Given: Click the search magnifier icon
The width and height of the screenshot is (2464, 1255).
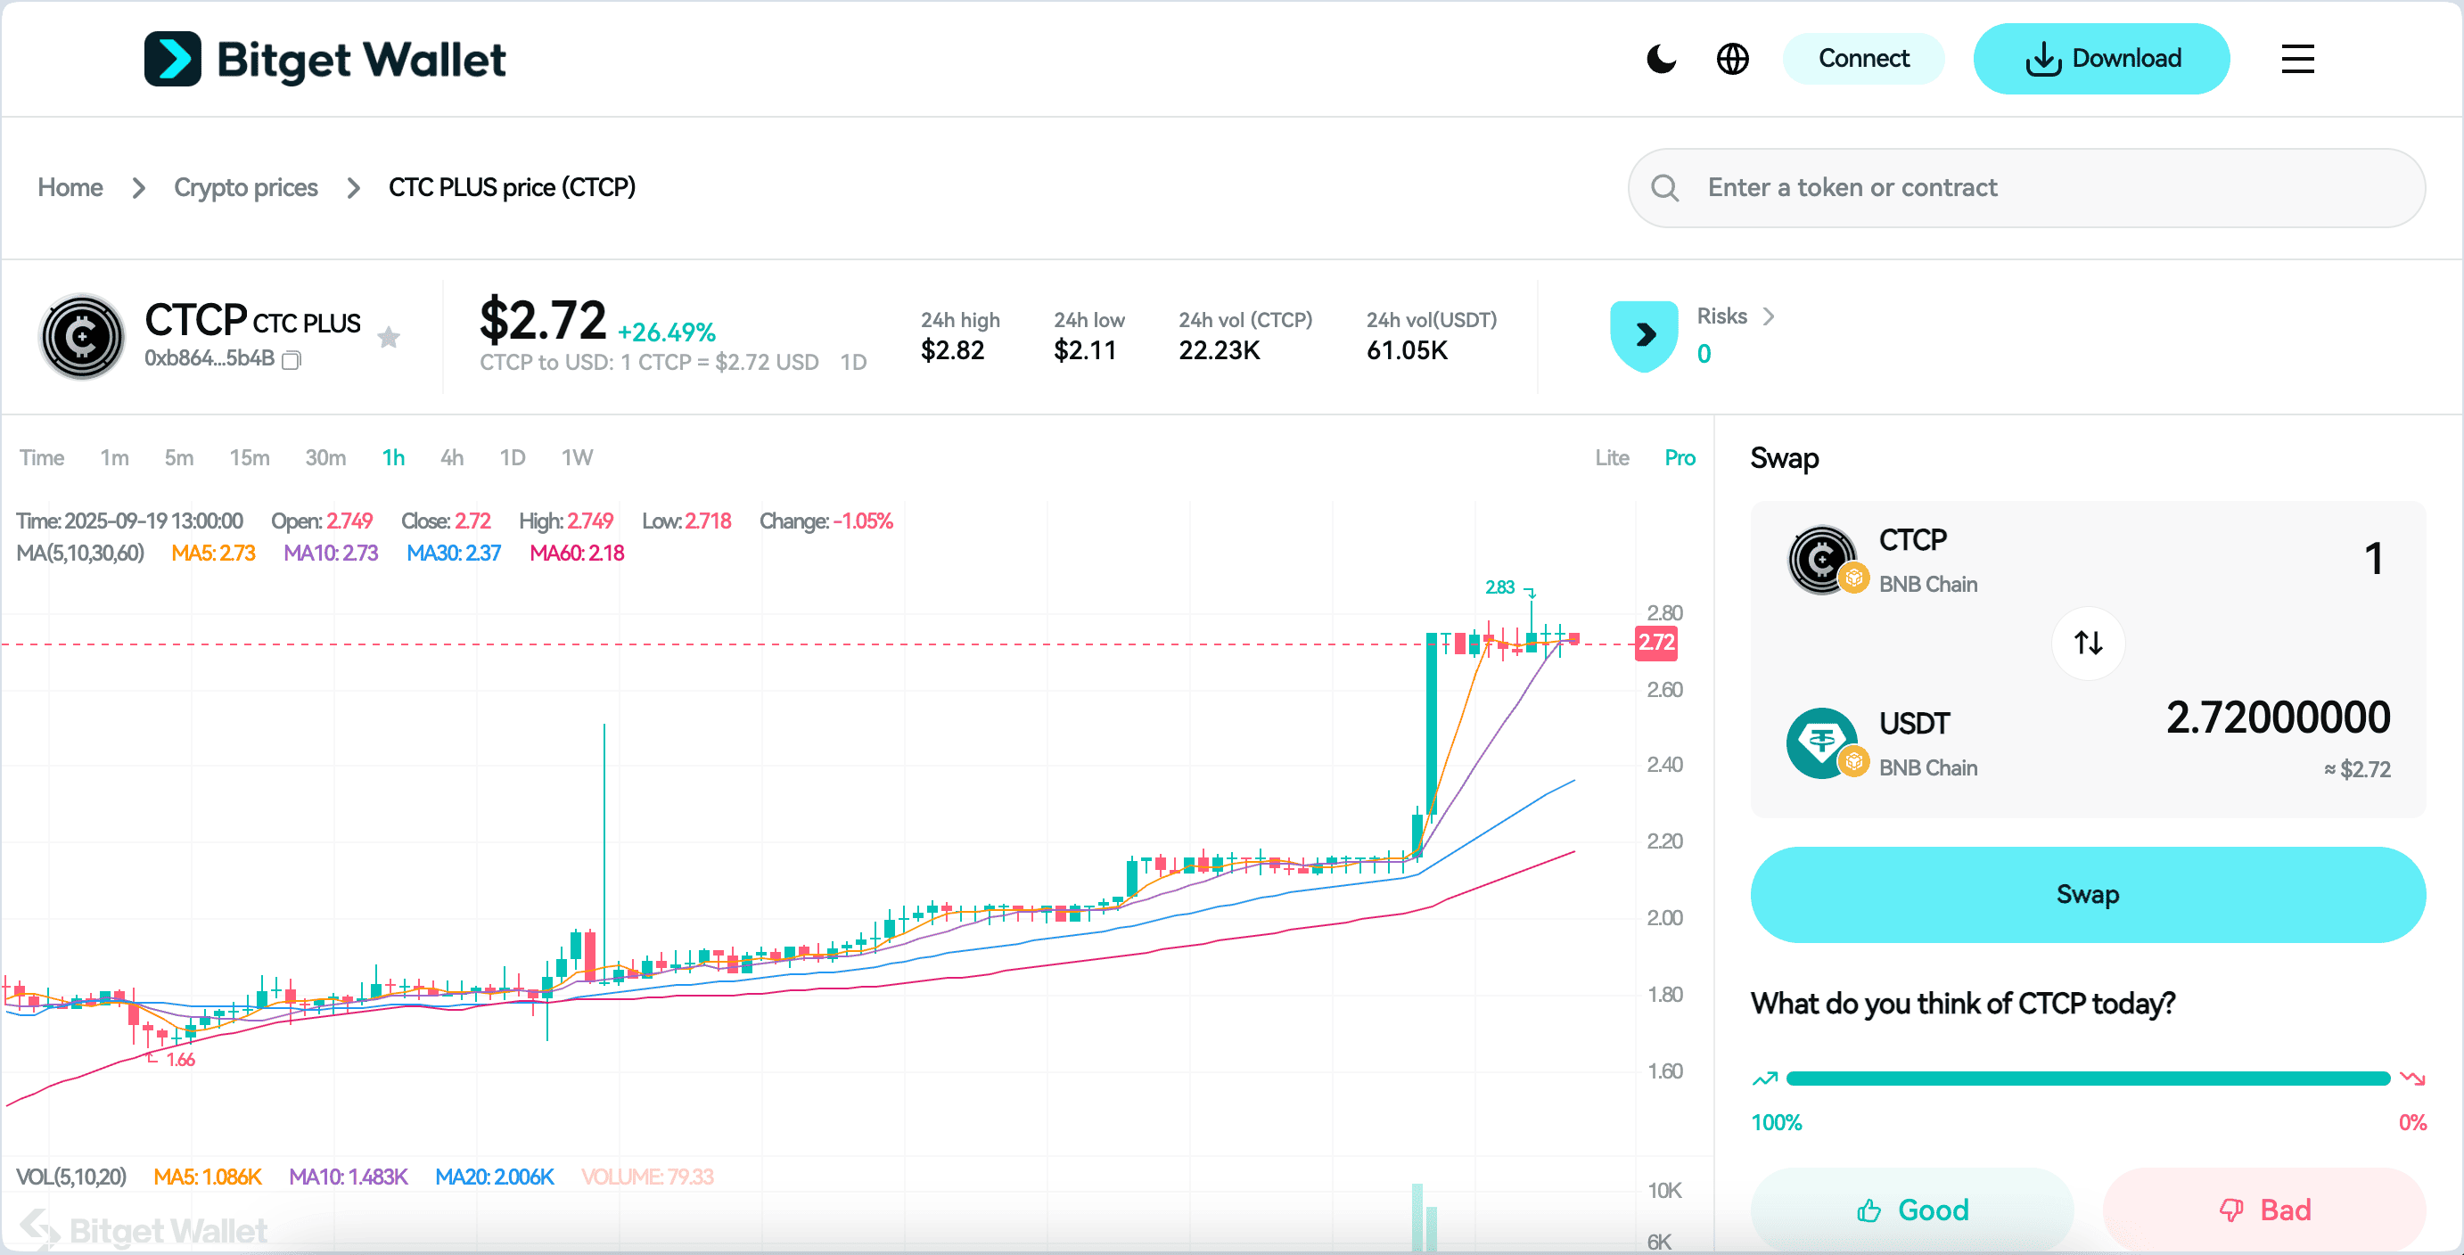Looking at the screenshot, I should tap(1664, 187).
